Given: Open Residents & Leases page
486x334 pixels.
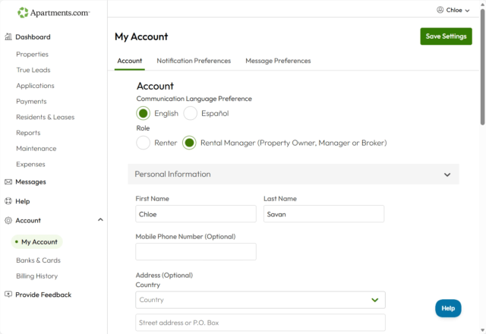Looking at the screenshot, I should click(x=46, y=117).
